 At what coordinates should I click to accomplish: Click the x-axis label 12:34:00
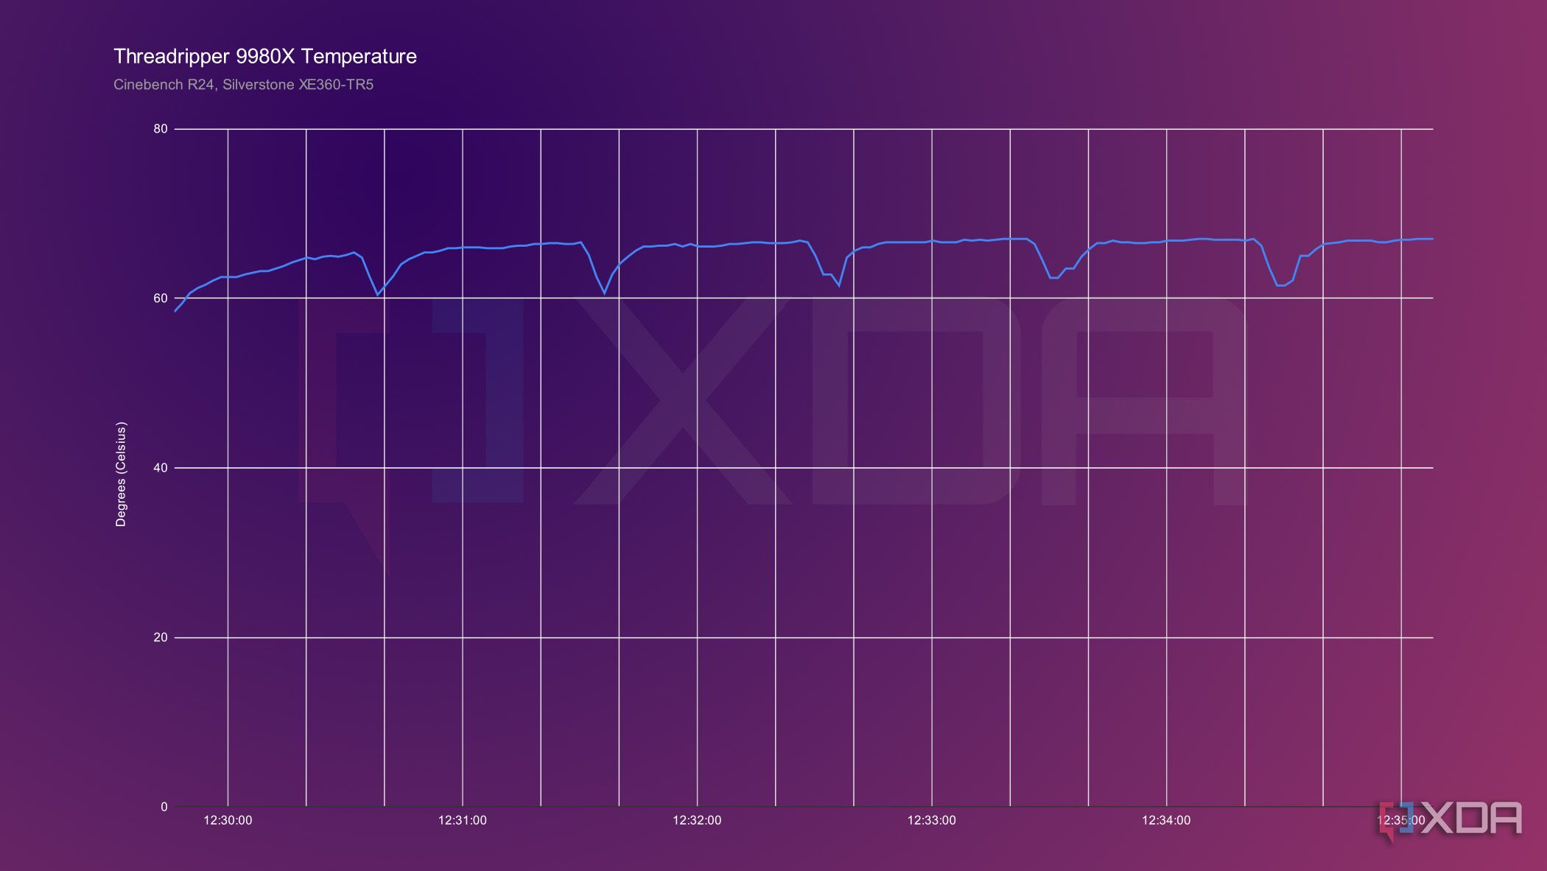(1166, 820)
